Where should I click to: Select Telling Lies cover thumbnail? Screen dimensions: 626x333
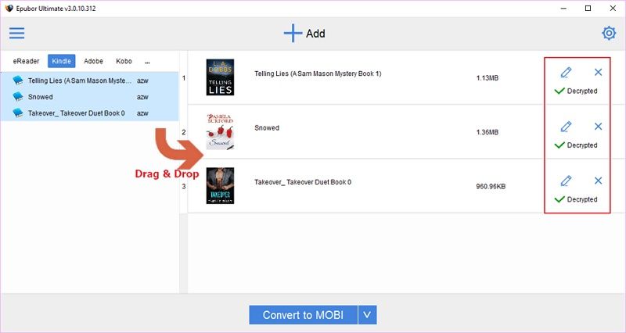click(x=220, y=77)
